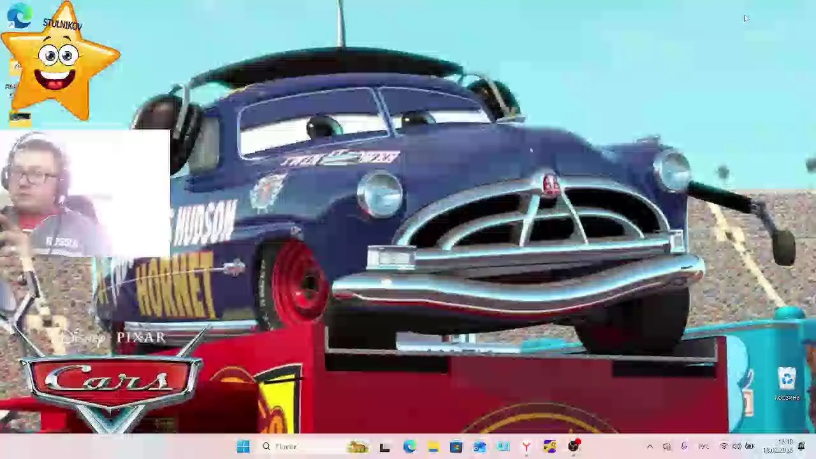Click the microphone icon in the system tray

[x=683, y=447]
